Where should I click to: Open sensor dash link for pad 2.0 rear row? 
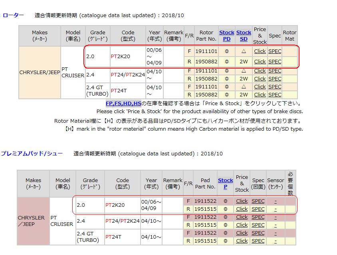point(276,209)
